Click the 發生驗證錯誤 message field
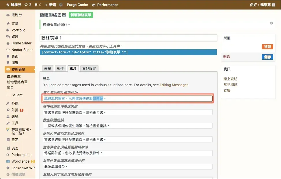 (128, 126)
